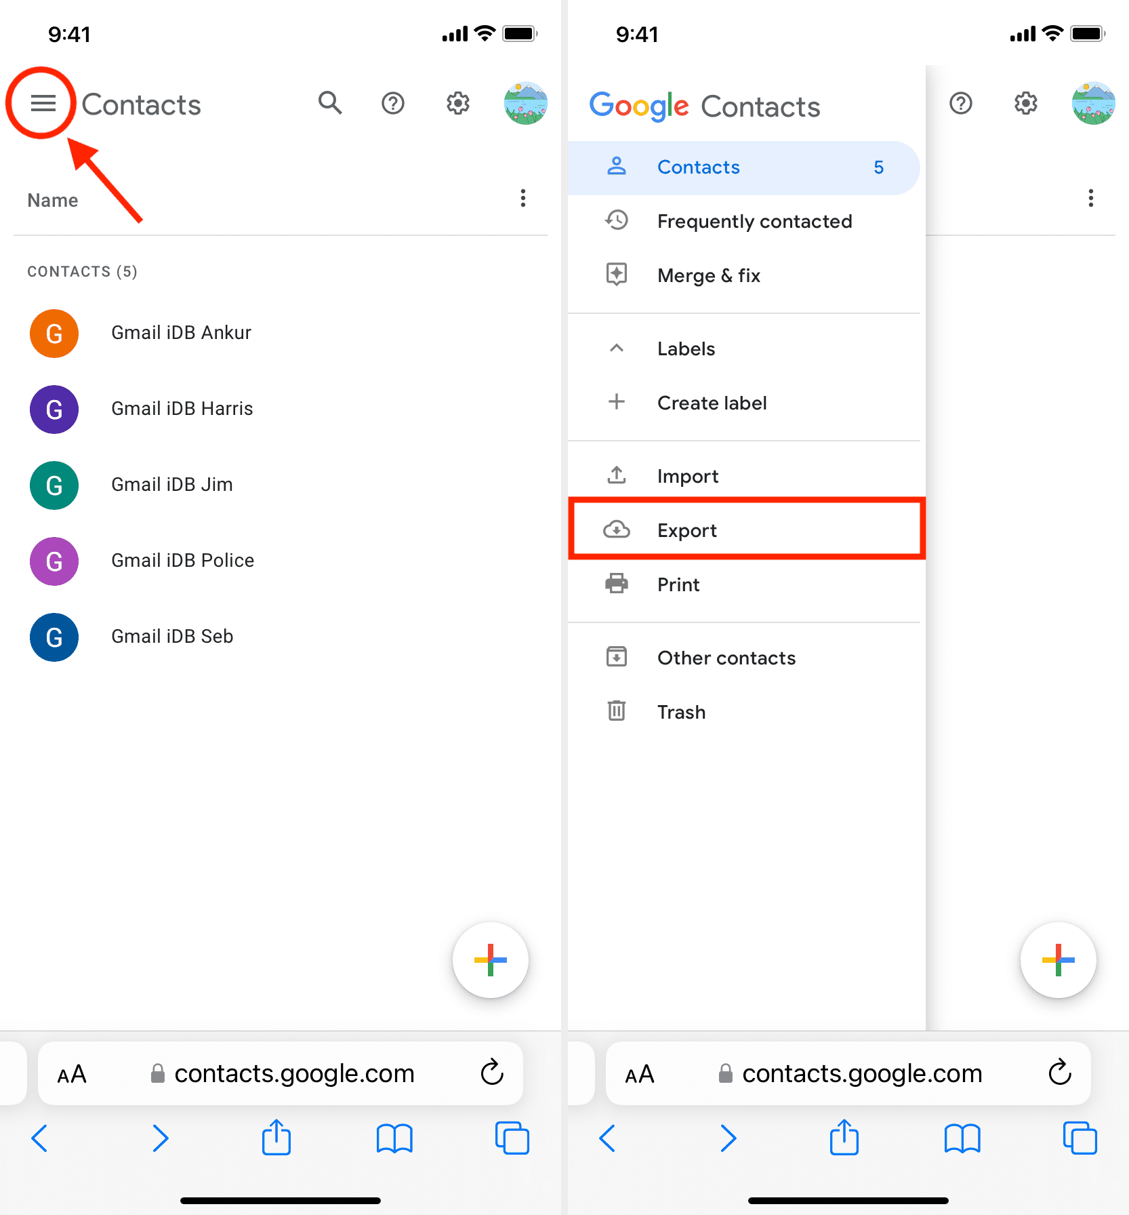Tap the search magnifier icon in left screen
This screenshot has height=1215, width=1129.
click(330, 103)
